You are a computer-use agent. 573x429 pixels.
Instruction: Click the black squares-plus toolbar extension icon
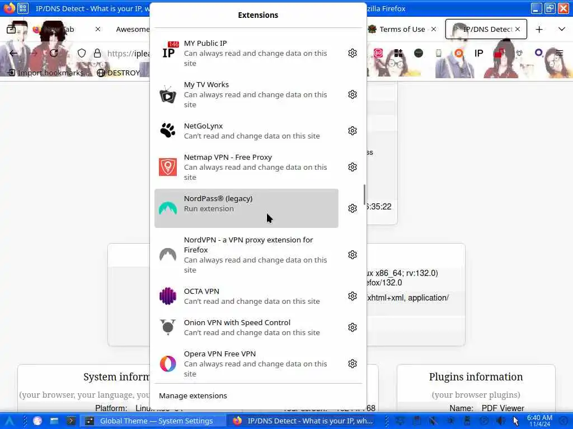click(398, 53)
